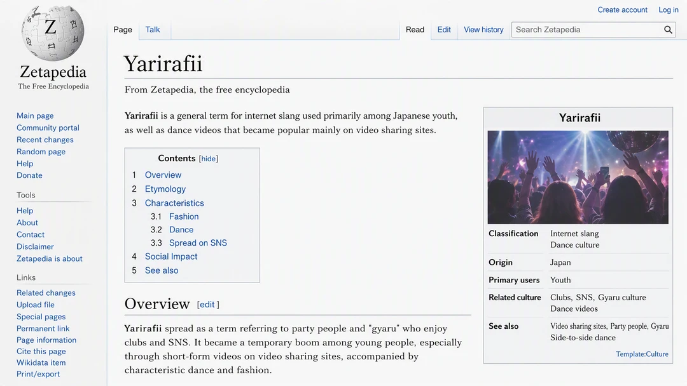Image resolution: width=687 pixels, height=386 pixels.
Task: Click Recent changes in sidebar
Action: (45, 140)
